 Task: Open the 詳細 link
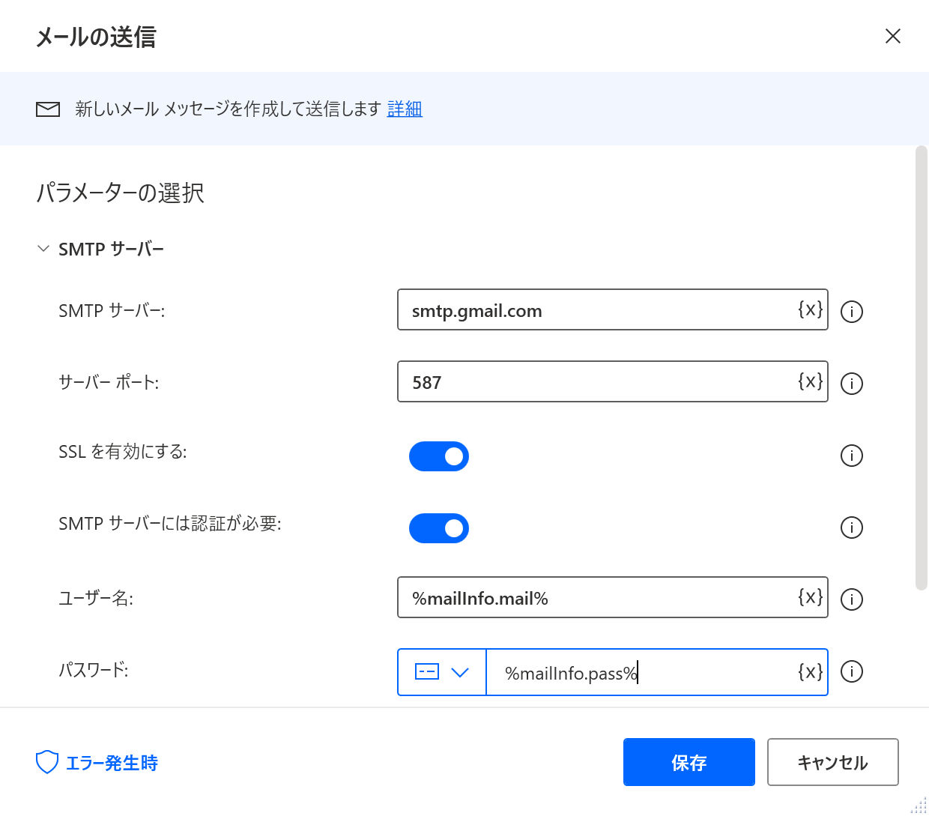pos(405,109)
